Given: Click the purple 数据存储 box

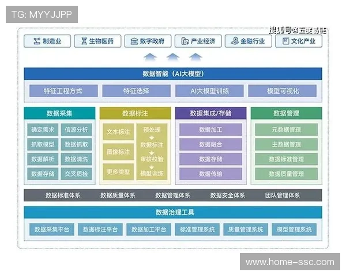Looking at the screenshot, I should 210,159.
